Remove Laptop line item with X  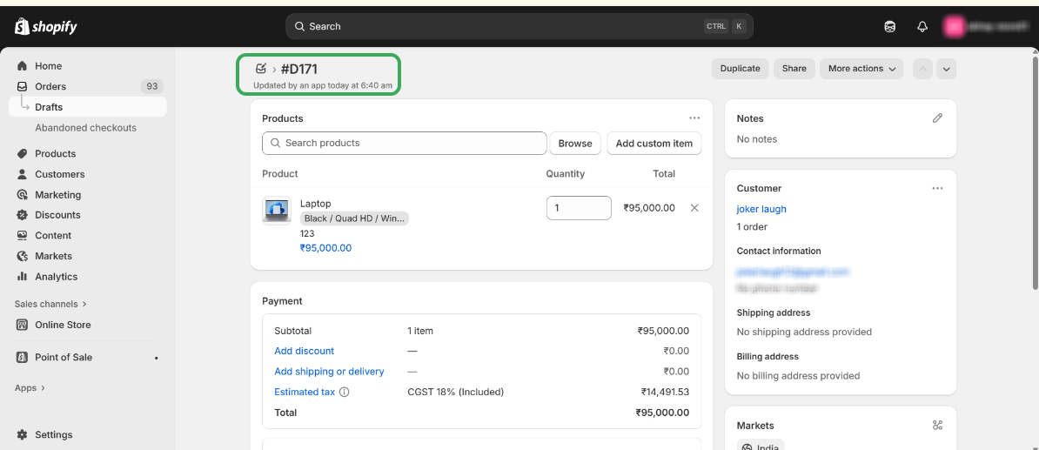tap(694, 208)
